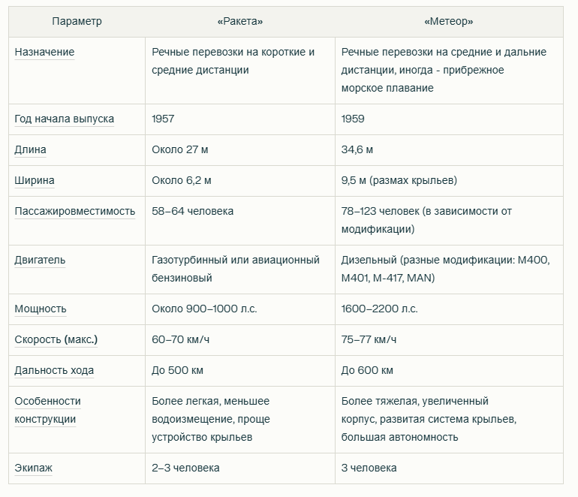Select the cell with year 1957
578x497 pixels.
(x=240, y=119)
